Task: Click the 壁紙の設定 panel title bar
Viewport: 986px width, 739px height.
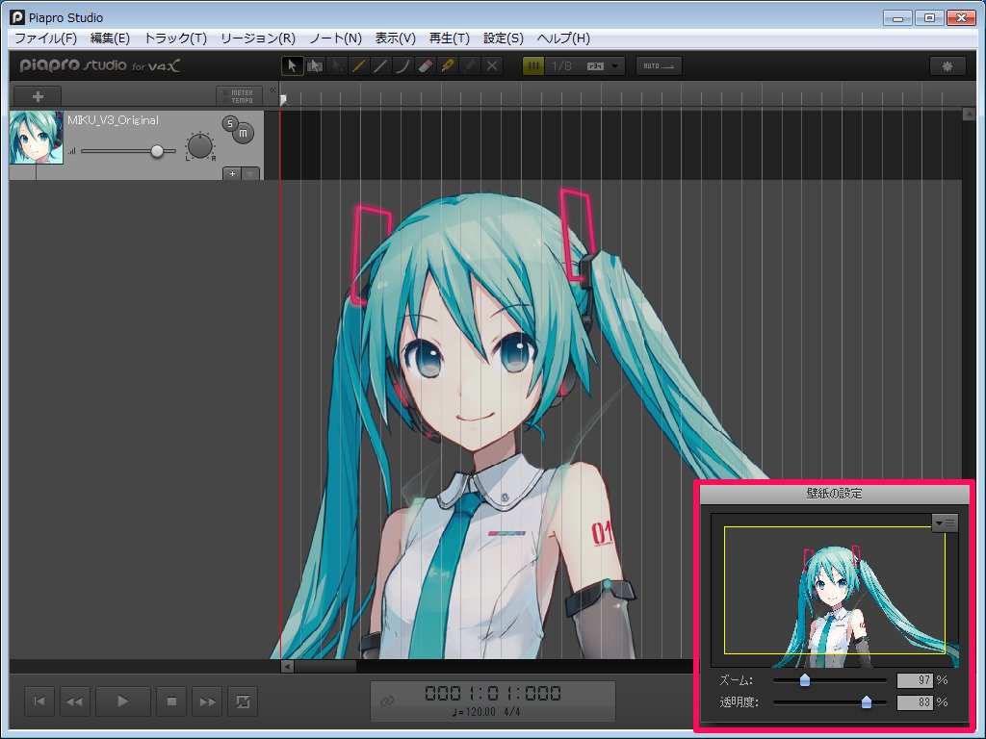Action: pyautogui.click(x=835, y=494)
